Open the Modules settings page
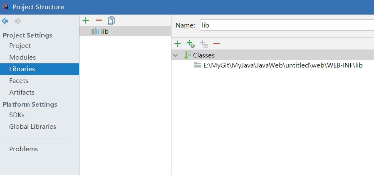 pyautogui.click(x=22, y=57)
